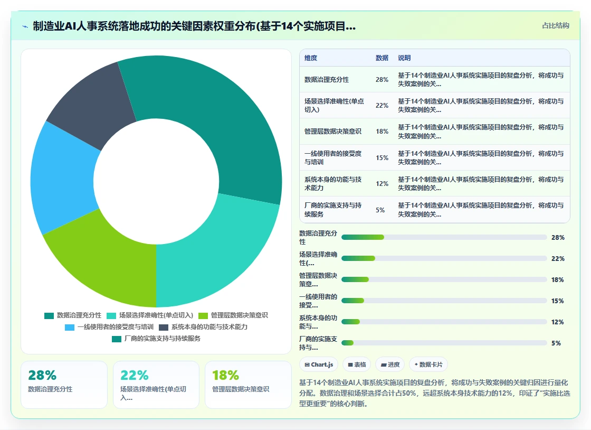Select the 22% 场景选择准确性 stat card
591x430 pixels.
point(156,385)
